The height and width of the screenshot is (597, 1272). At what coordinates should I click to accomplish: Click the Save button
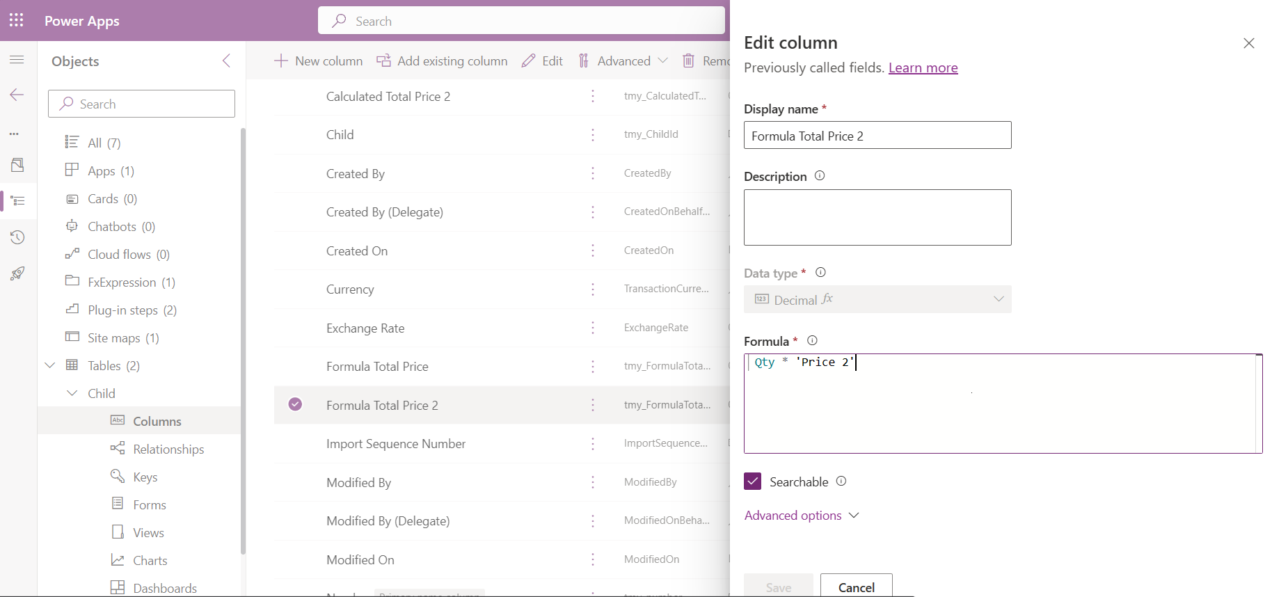pos(778,587)
